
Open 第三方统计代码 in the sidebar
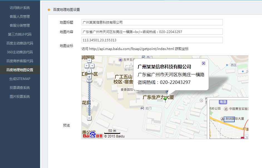coord(20,34)
